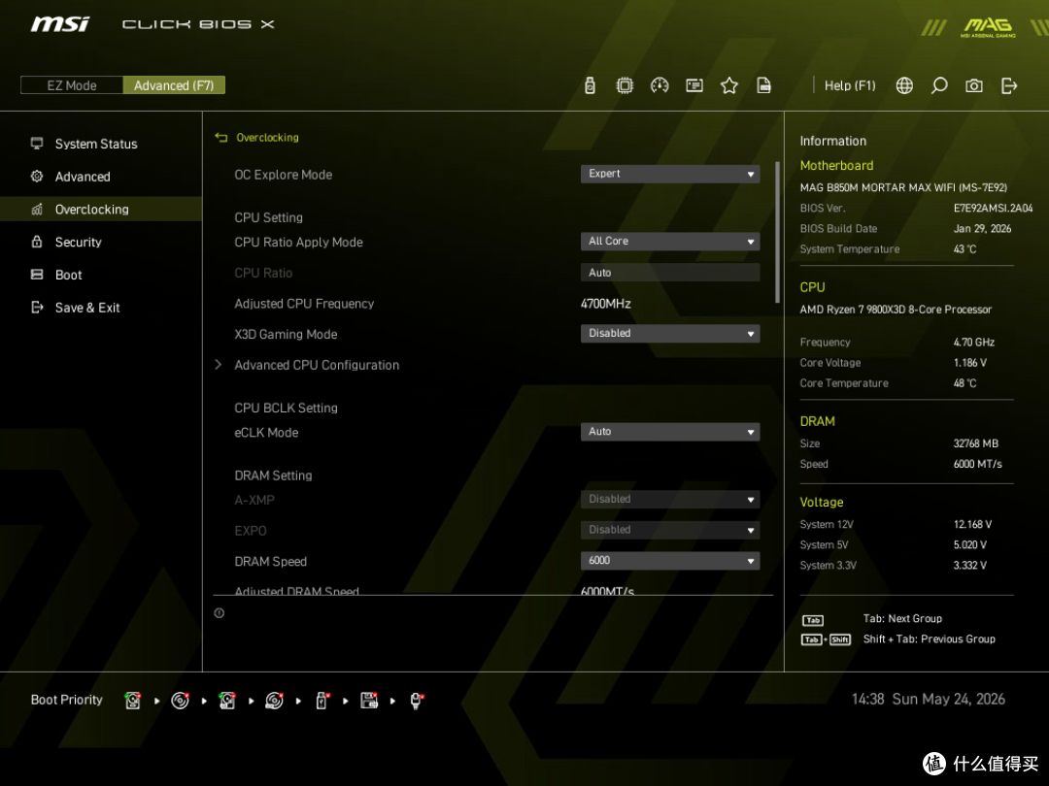This screenshot has height=786, width=1049.
Task: Change language with the globe icon
Action: click(x=904, y=85)
